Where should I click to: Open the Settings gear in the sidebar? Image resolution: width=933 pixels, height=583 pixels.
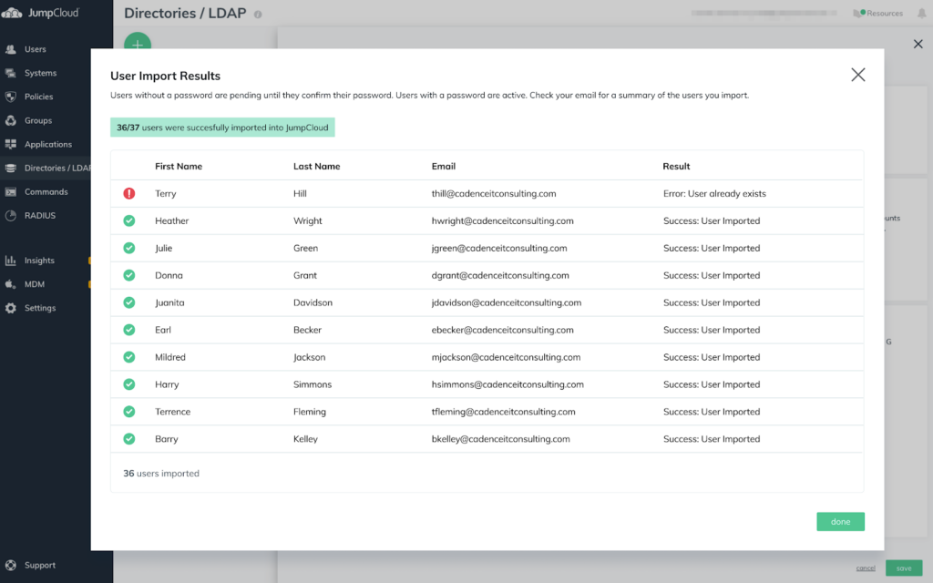(11, 308)
